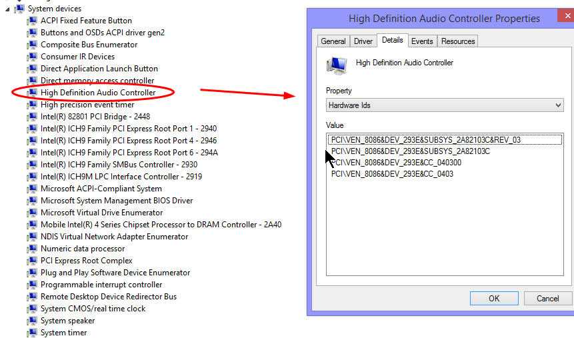Click the Microsoft ACPI-Compliant System icon
The width and height of the screenshot is (574, 338).
click(32, 189)
